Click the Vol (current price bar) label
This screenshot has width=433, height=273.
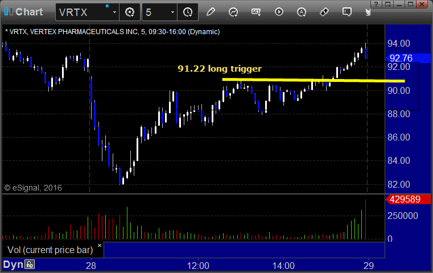50,250
